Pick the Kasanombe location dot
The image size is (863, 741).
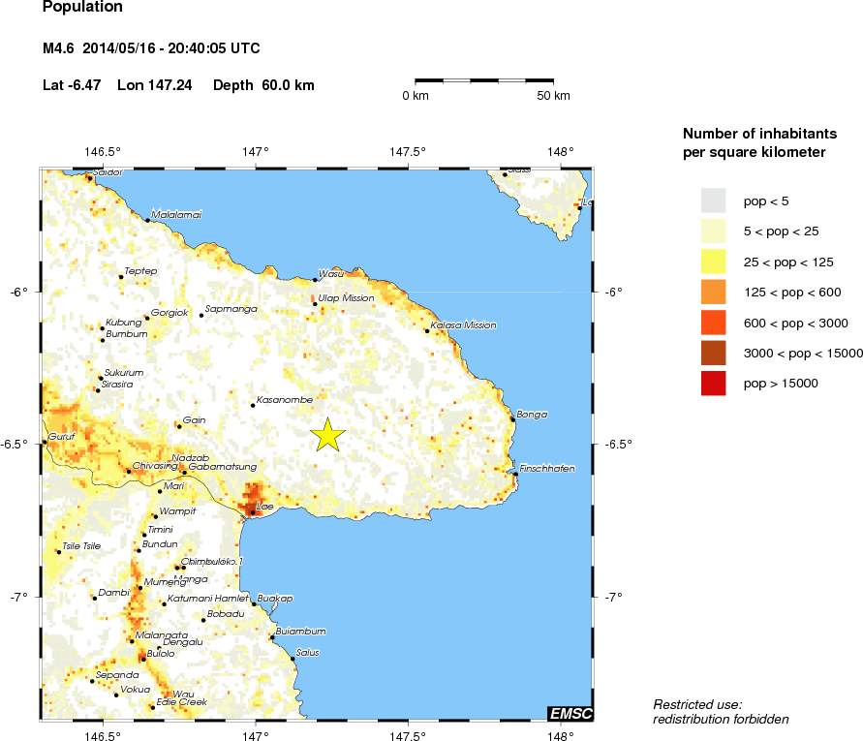253,405
